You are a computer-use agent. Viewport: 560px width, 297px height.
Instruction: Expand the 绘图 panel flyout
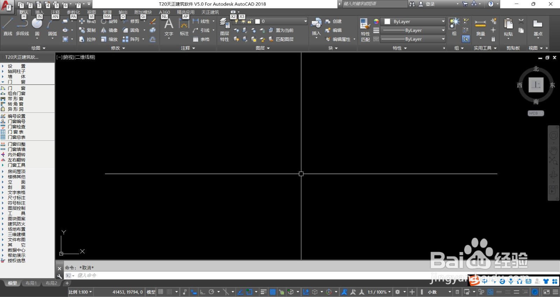(x=38, y=48)
